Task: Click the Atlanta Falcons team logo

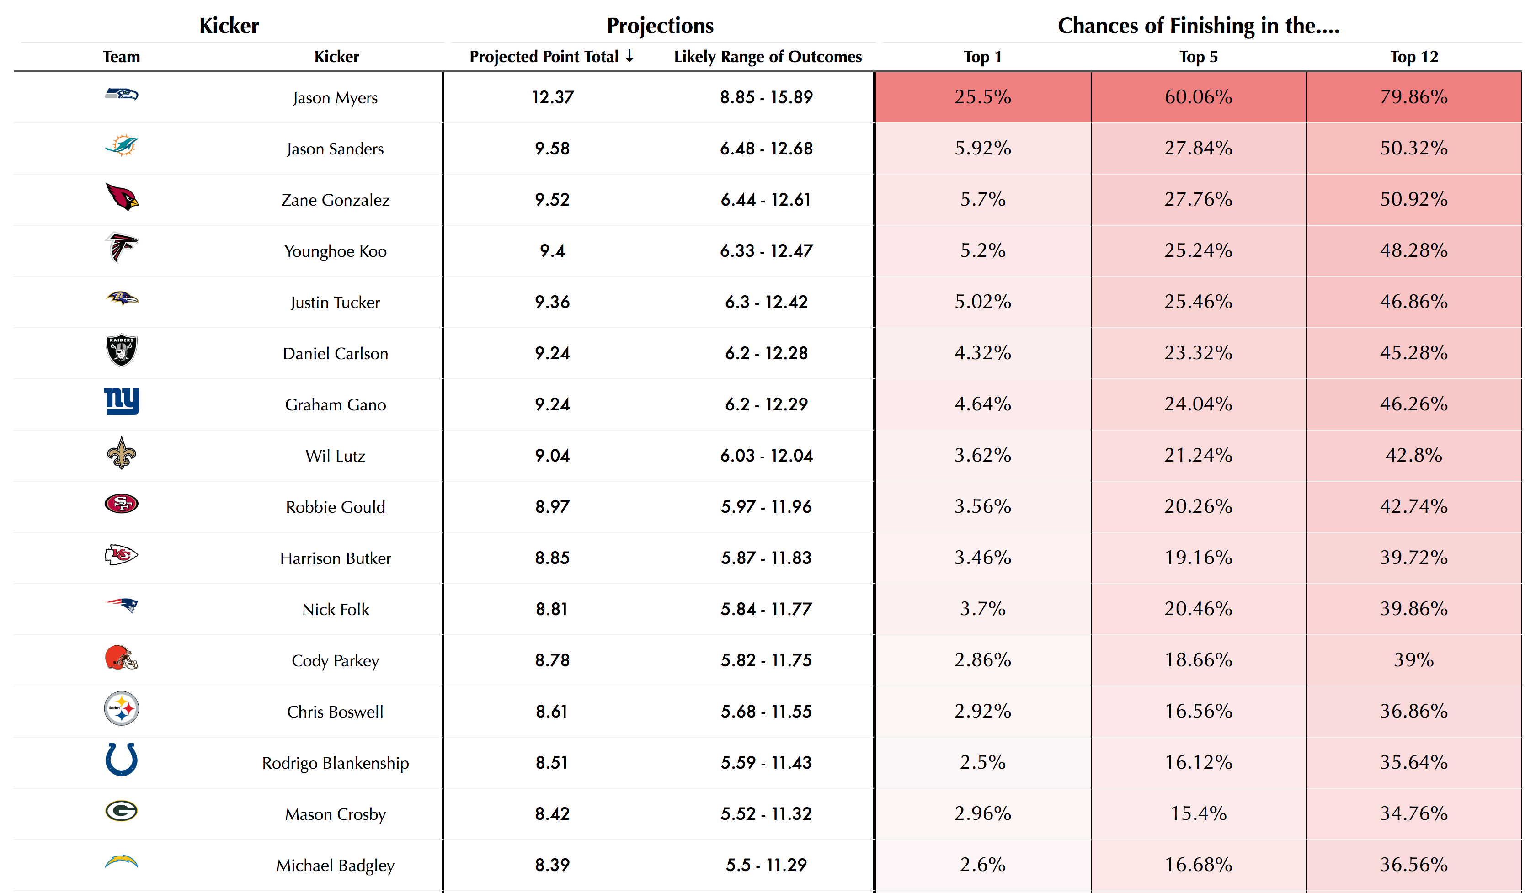Action: click(x=121, y=248)
